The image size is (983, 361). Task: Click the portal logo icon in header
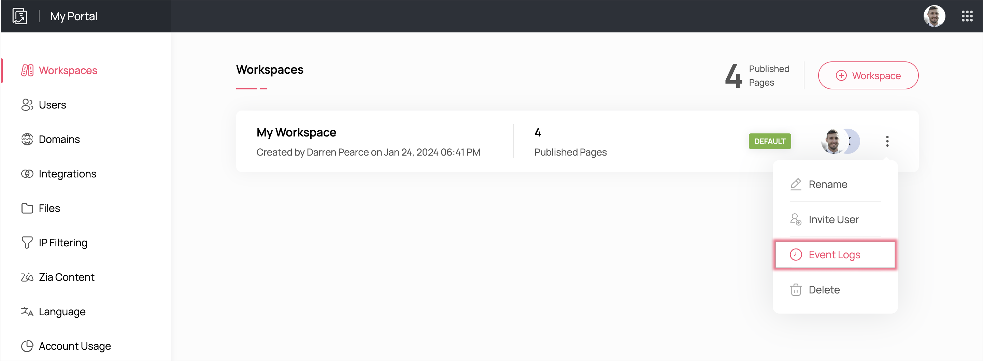(20, 16)
